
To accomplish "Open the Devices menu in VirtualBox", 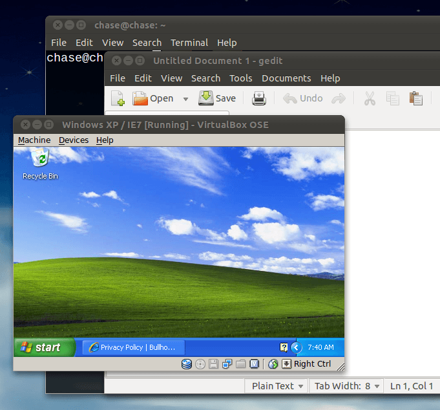I will coord(74,140).
